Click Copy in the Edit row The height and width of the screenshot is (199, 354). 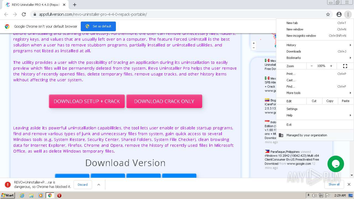click(x=330, y=101)
